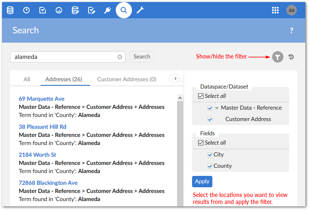Viewport: 309px width, 210px height.
Task: Uncheck the City field checkbox
Action: point(210,154)
